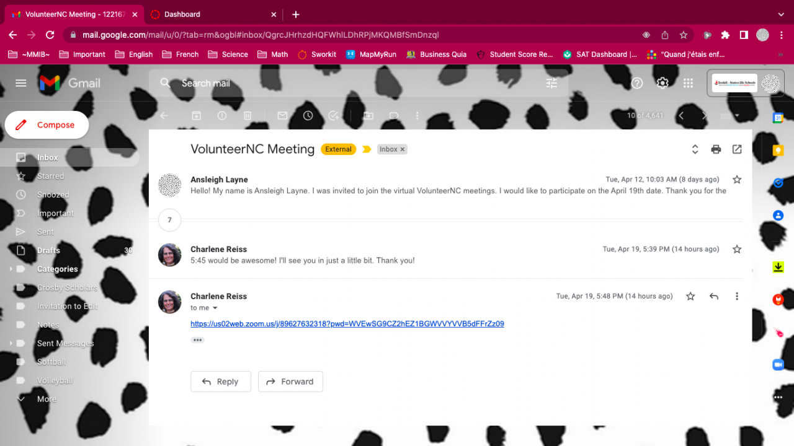Screen dimensions: 794x446
Task: Toggle the importance marker beside subject
Action: (x=367, y=149)
